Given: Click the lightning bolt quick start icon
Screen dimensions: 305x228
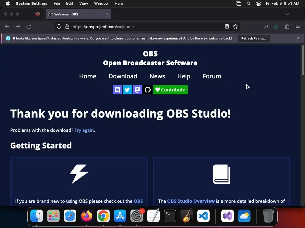Looking at the screenshot, I should (x=79, y=174).
